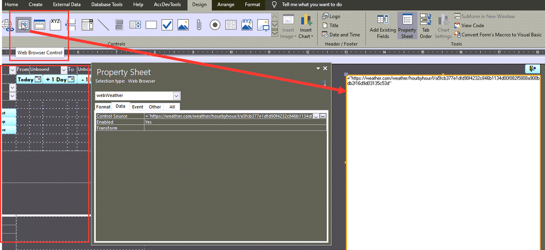545x250 pixels.
Task: Click the + 1 Day button on the form
Action: pos(60,80)
